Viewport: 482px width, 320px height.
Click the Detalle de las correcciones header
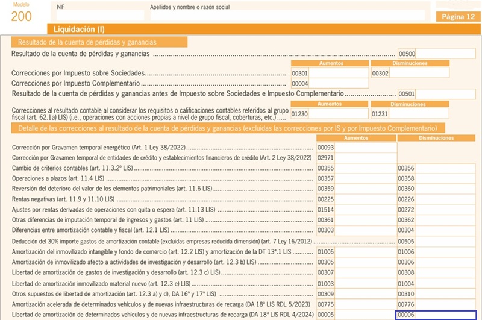coord(228,128)
